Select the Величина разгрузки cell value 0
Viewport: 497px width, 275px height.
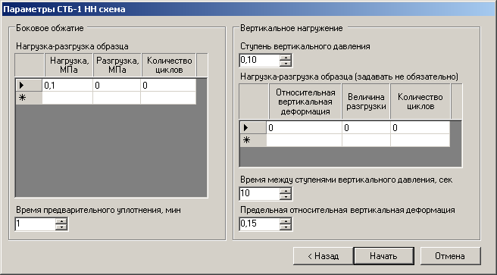[x=366, y=128]
